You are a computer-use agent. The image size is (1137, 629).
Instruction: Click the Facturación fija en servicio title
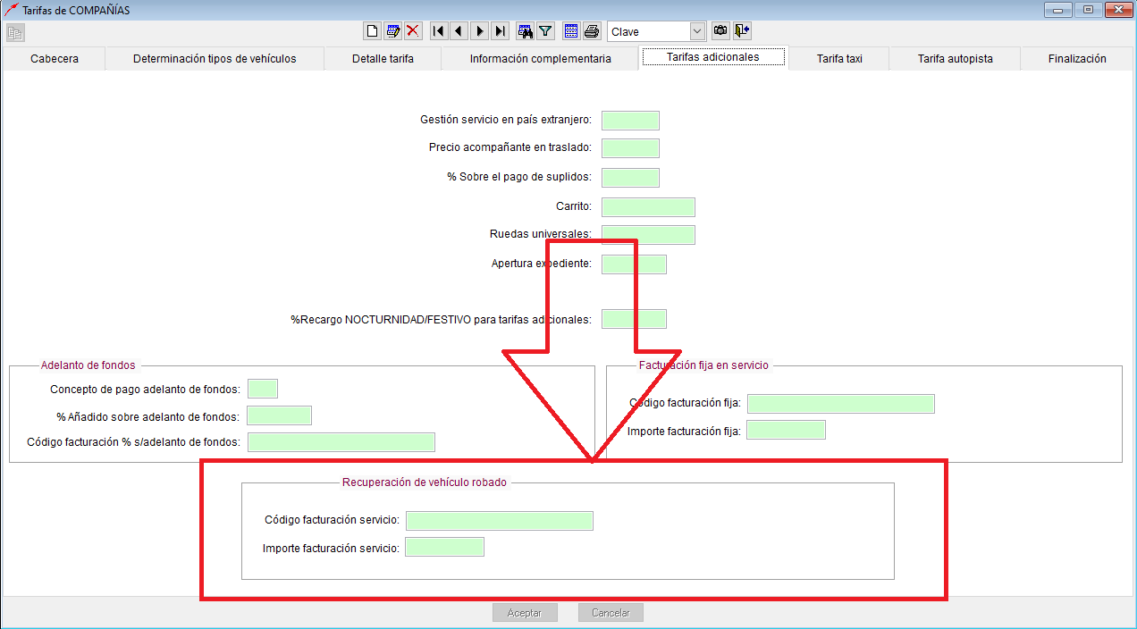(703, 365)
